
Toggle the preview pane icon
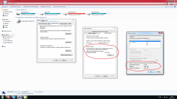click(171, 7)
